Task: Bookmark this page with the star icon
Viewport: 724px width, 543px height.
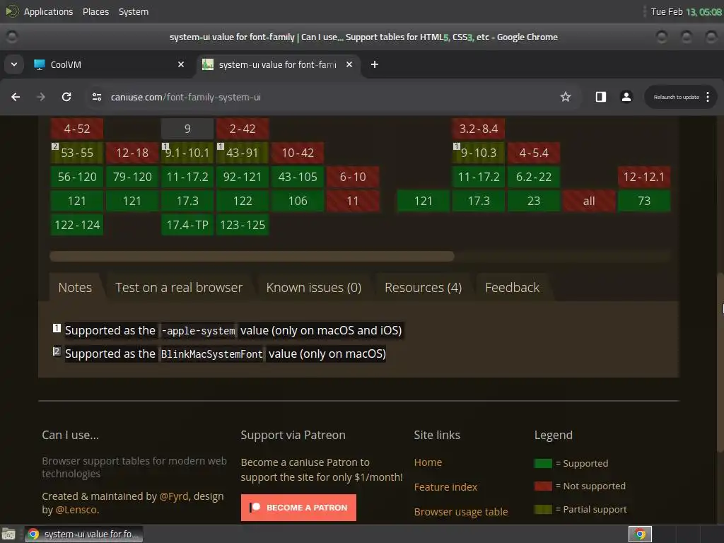Action: click(x=565, y=97)
